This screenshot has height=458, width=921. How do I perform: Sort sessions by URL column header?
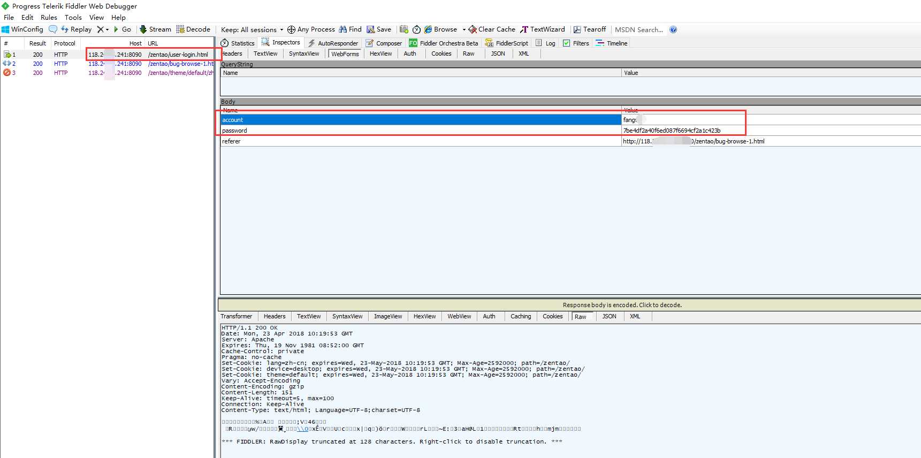pyautogui.click(x=180, y=43)
